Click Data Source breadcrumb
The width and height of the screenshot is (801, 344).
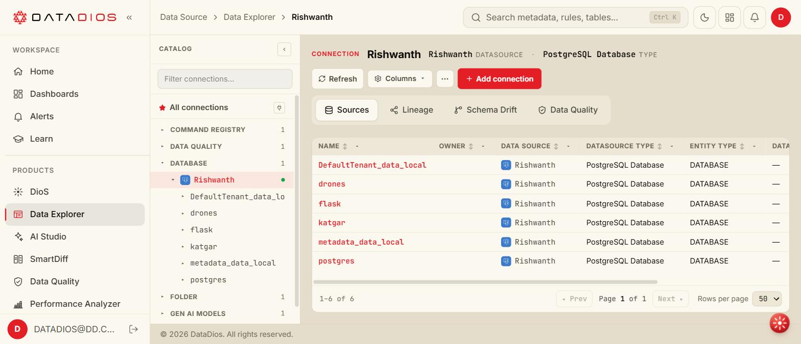click(183, 17)
